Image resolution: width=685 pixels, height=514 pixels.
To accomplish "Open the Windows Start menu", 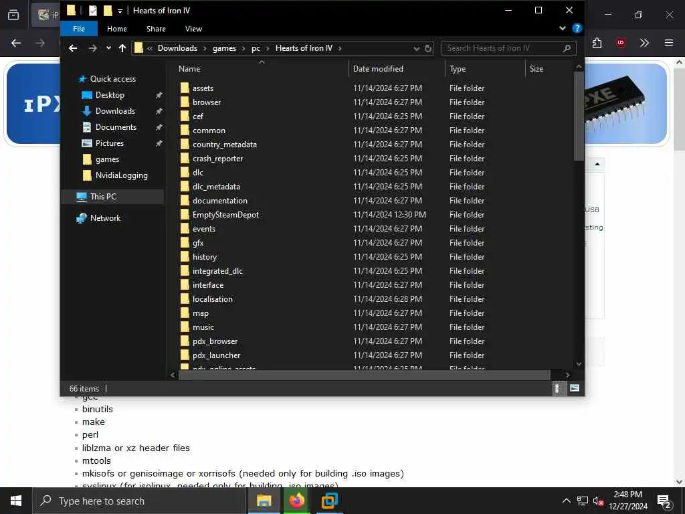I will tap(16, 501).
